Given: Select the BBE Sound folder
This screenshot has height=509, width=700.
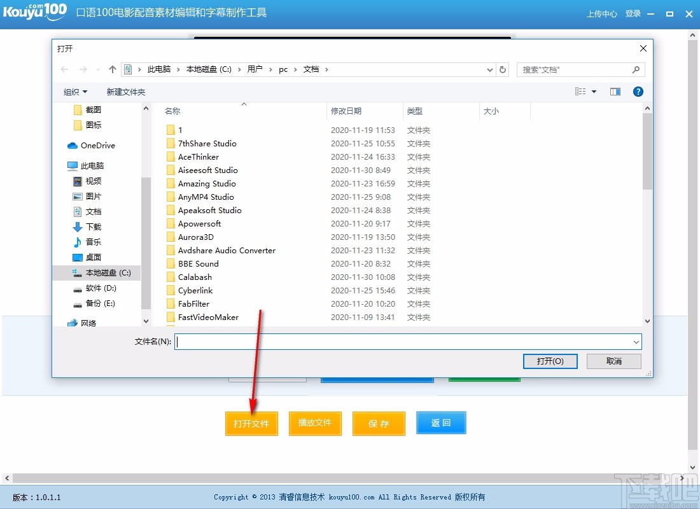Looking at the screenshot, I should click(193, 264).
